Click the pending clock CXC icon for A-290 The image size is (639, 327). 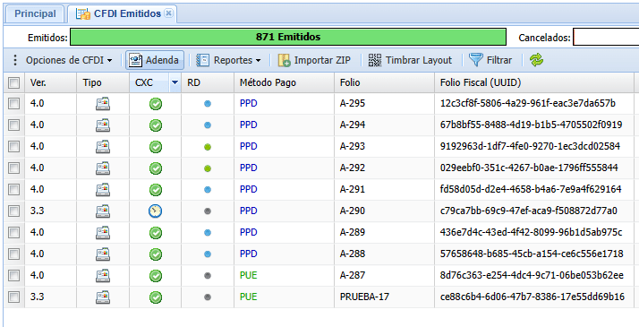(155, 211)
